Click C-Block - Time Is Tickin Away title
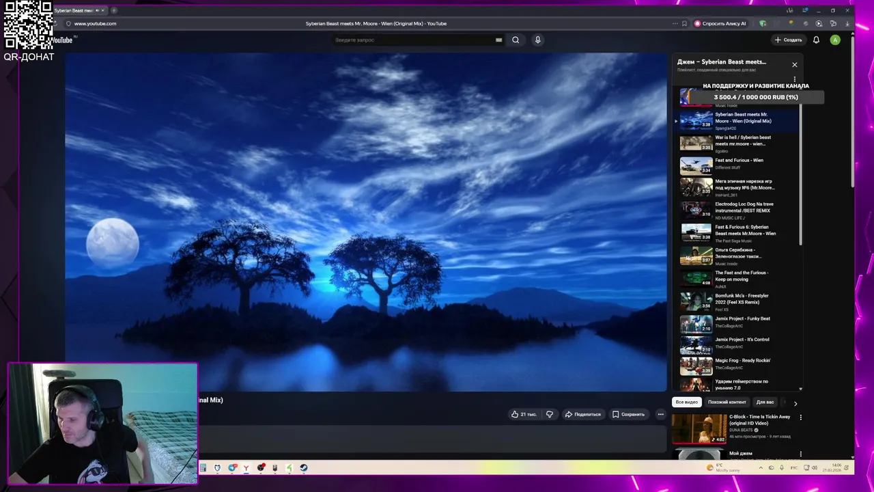874x492 pixels. tap(759, 420)
